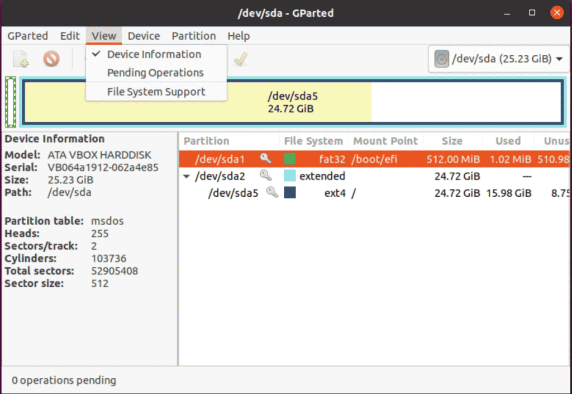Click the key icon beside /dev/sda2
The width and height of the screenshot is (572, 394).
click(265, 175)
